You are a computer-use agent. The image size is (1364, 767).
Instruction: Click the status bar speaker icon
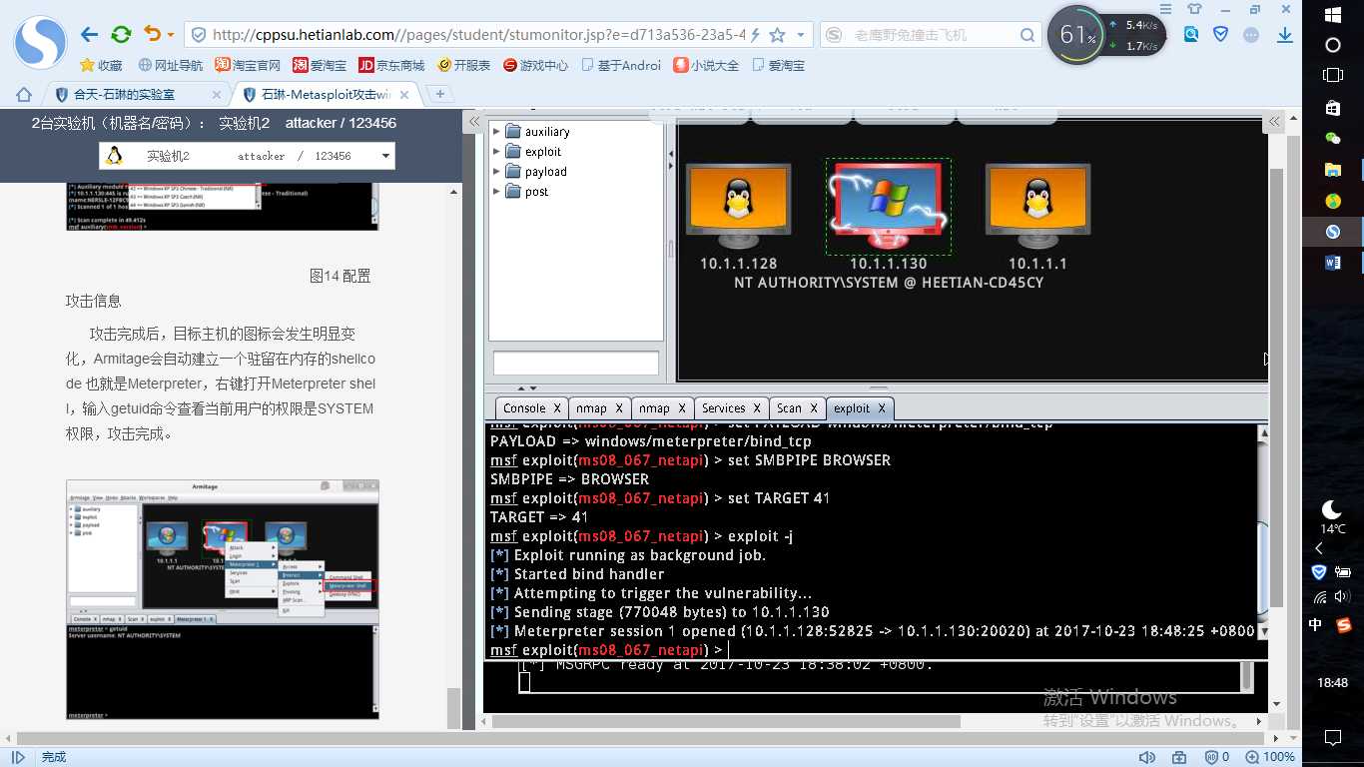tap(1147, 757)
